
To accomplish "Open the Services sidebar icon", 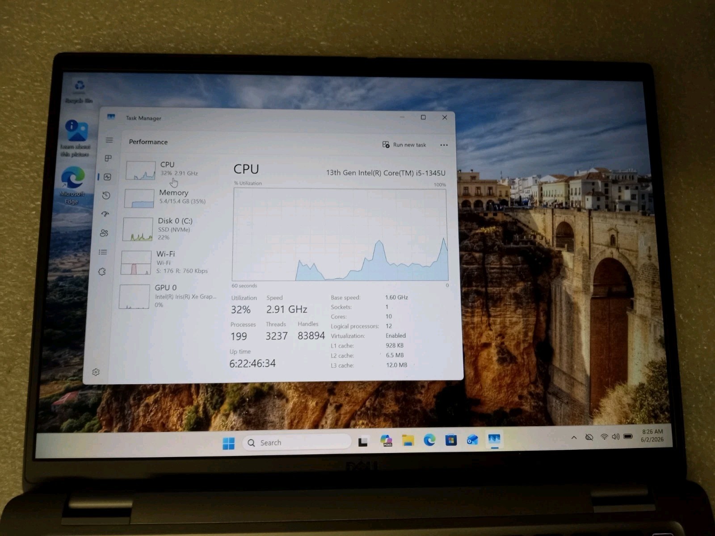I will coord(102,272).
